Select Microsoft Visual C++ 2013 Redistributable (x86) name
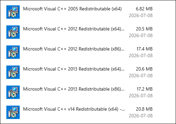176x124 pixels. pos(74,89)
